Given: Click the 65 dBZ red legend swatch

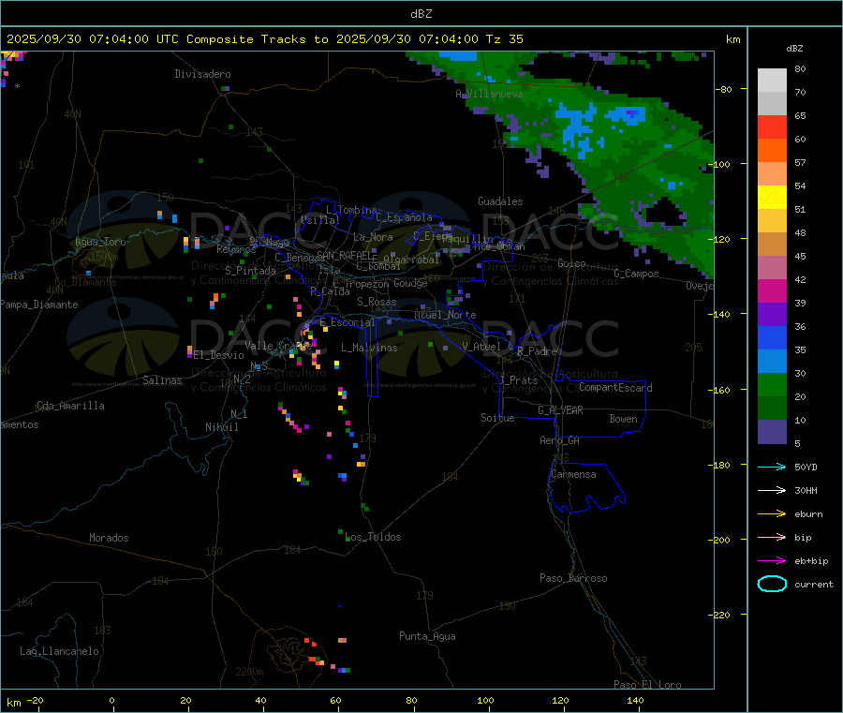Looking at the screenshot, I should tap(772, 126).
